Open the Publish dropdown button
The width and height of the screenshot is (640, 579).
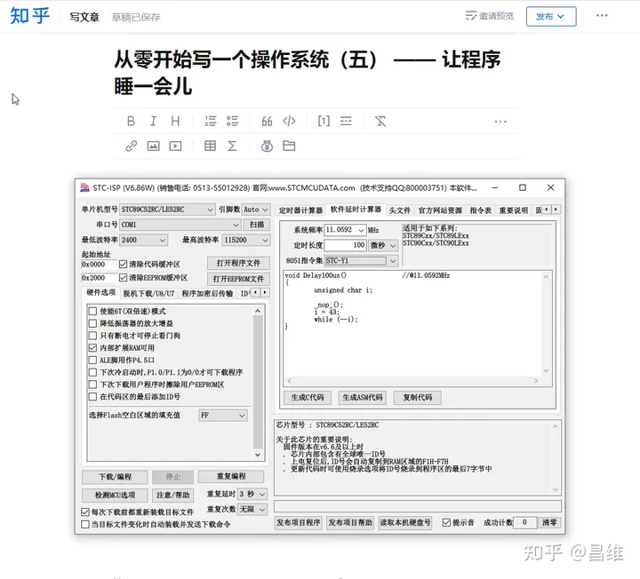coord(551,16)
